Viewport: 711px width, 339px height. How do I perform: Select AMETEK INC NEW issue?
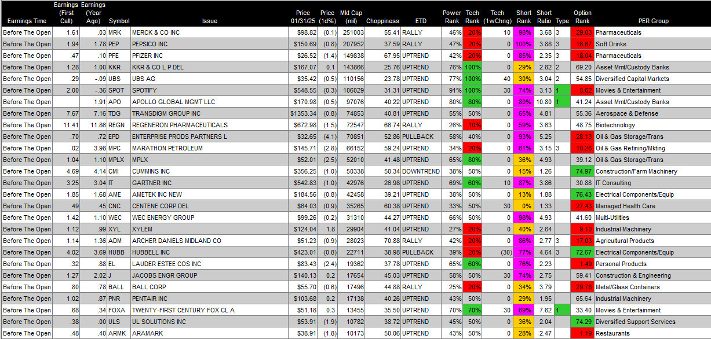point(156,194)
